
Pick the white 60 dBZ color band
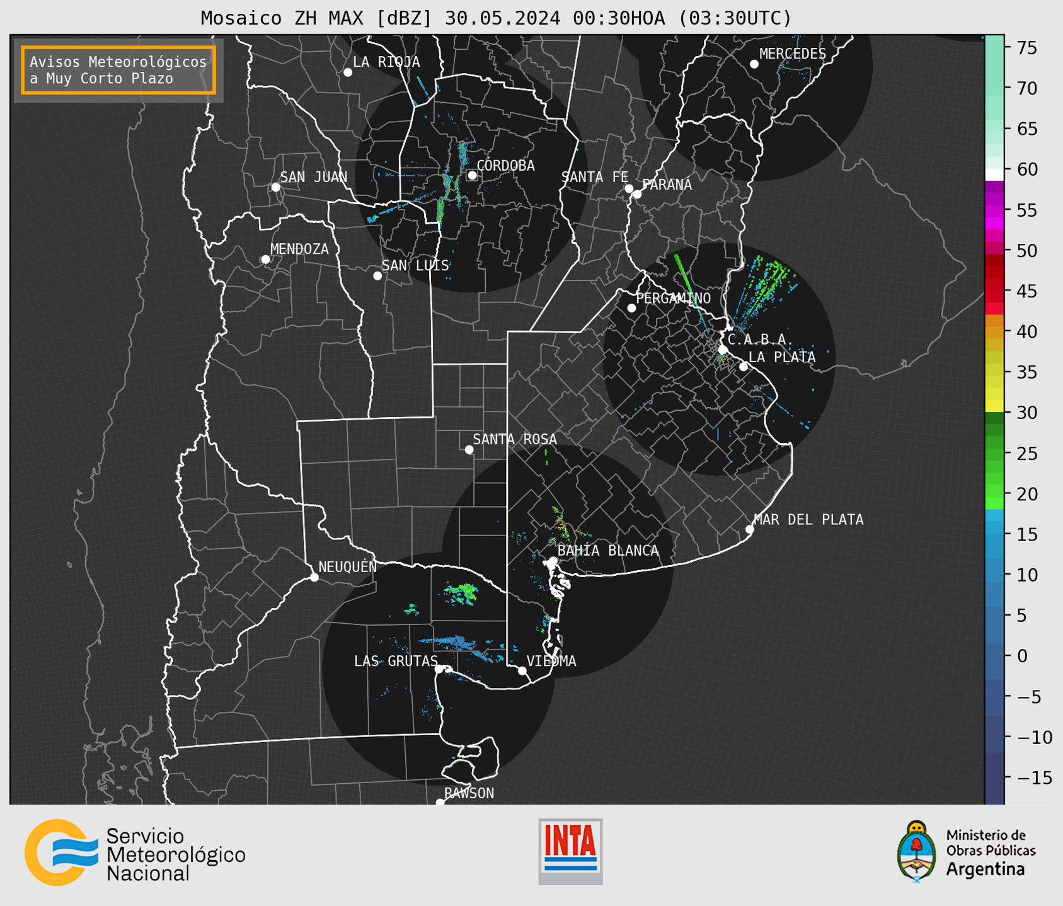coord(994,175)
